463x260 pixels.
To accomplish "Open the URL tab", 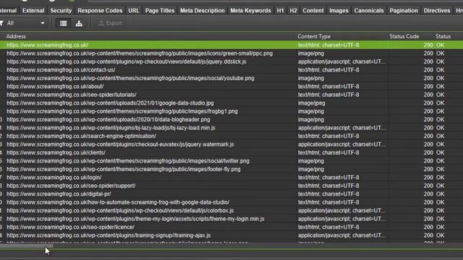I will [x=133, y=11].
